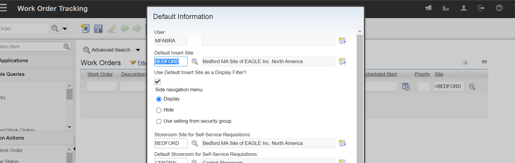Open date picker calendar icon in Scheduled Start

(x=406, y=87)
